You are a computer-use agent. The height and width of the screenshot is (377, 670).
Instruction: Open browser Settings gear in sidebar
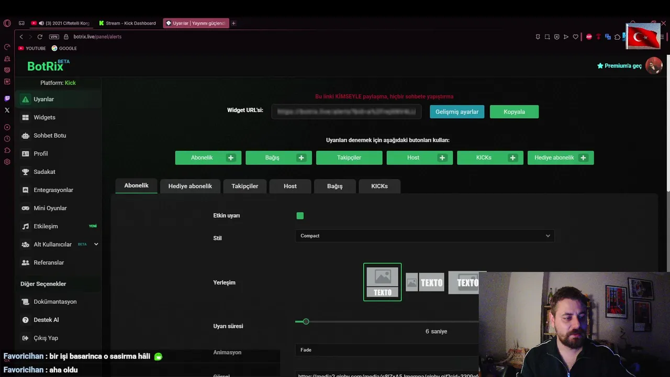(7, 162)
